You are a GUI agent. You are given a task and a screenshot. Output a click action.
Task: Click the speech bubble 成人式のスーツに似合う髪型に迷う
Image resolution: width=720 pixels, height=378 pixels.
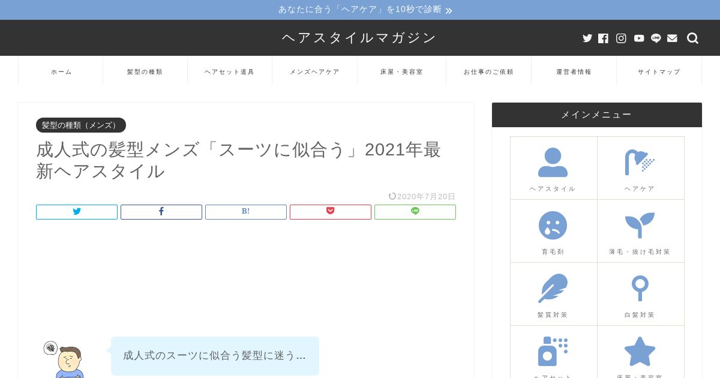tap(215, 356)
